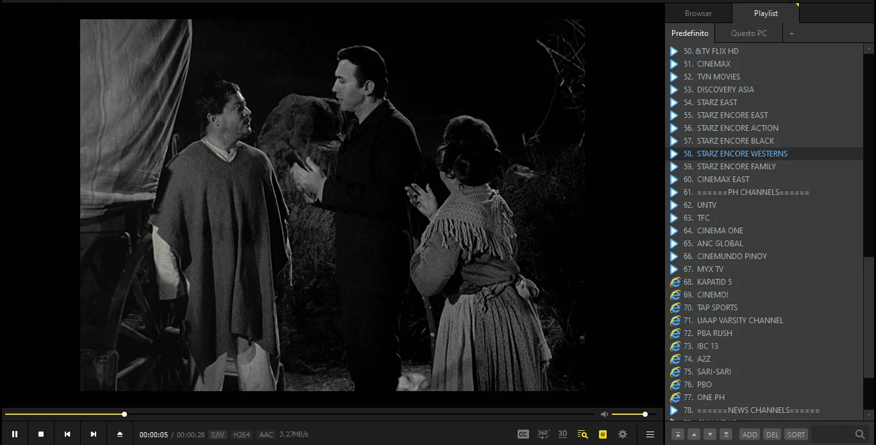Image resolution: width=876 pixels, height=445 pixels.
Task: Select playlist entry DISCOVERY ASIA
Action: tap(765, 90)
